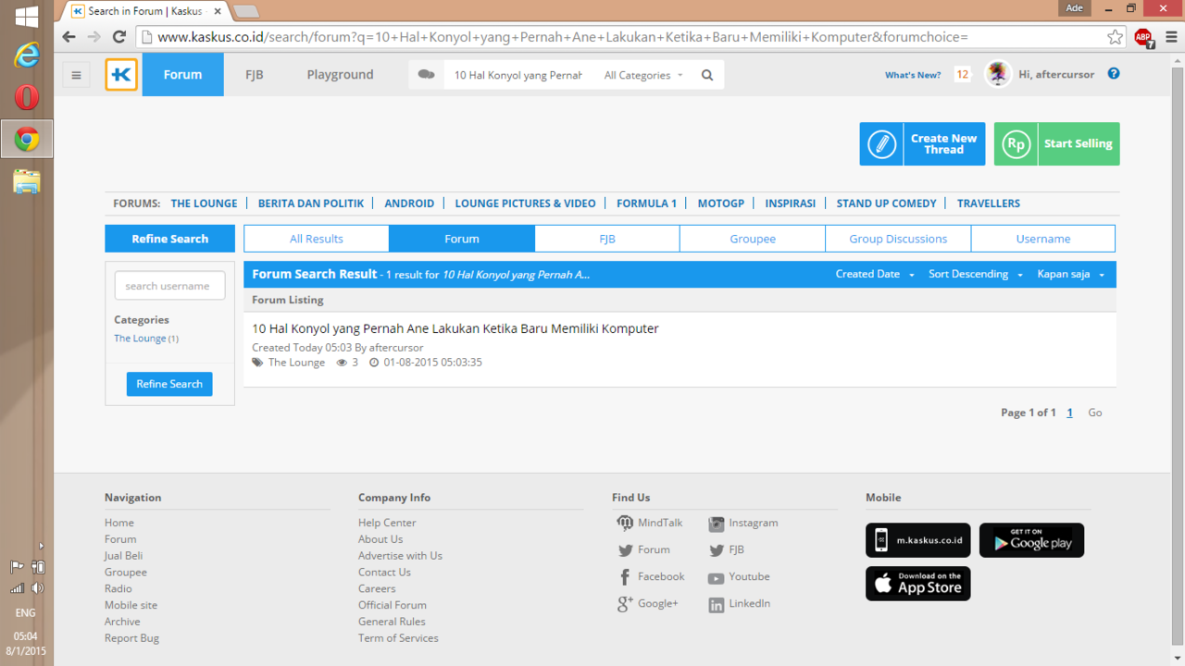This screenshot has width=1185, height=666.
Task: Click the Adblock Plus extension icon
Action: [1143, 37]
